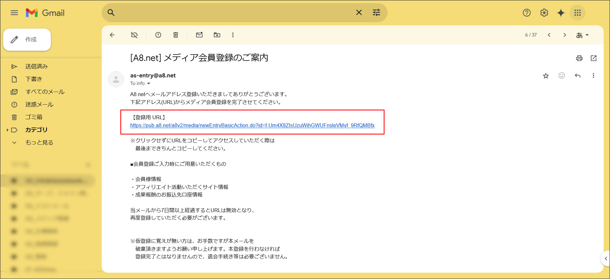
Task: Expand the カテゴリ categories arrow
Action: pos(7,130)
